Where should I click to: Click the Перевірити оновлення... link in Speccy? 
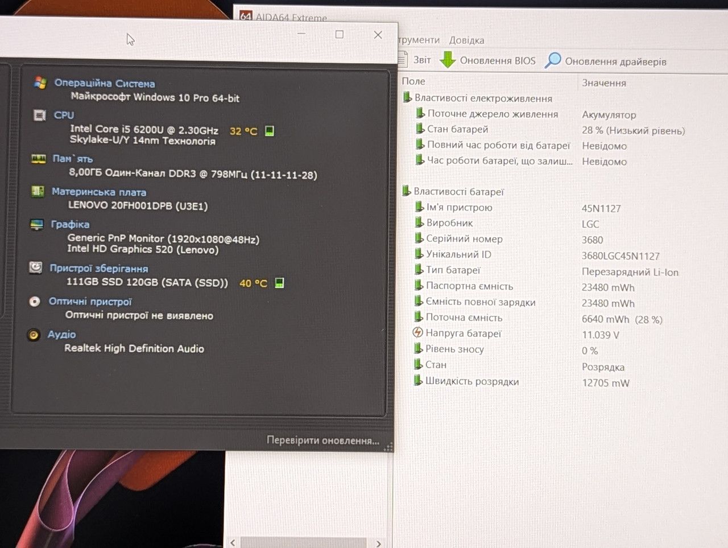322,440
